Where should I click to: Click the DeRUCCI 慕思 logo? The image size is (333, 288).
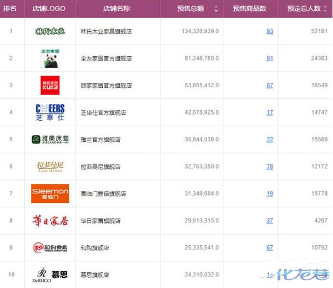pos(50,275)
